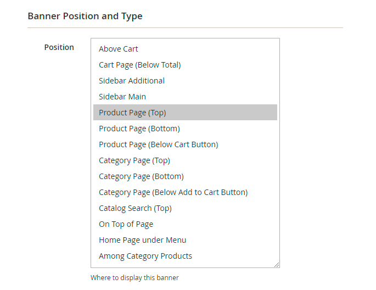
Task: Choose the Catalog Search (Top) position
Action: click(135, 208)
